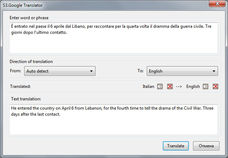Click the English label in the Translated row

(193, 86)
